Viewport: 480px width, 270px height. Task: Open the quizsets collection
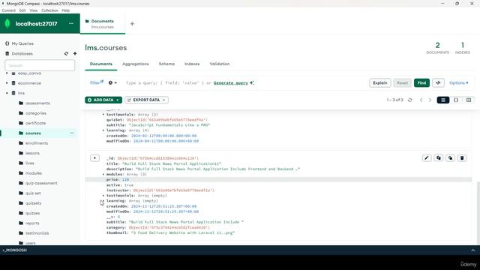click(33, 203)
